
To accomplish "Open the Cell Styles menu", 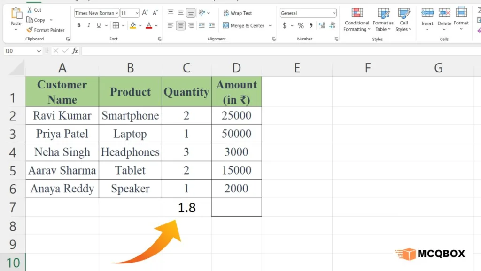I will [x=403, y=20].
